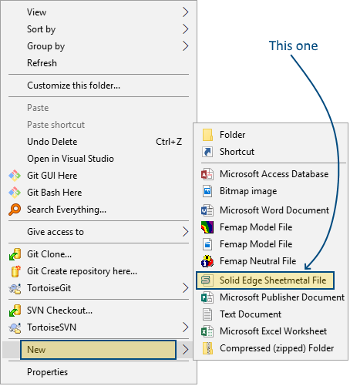The image size is (350, 386).
Task: Click the Femap Neutral File icon
Action: coord(207,261)
